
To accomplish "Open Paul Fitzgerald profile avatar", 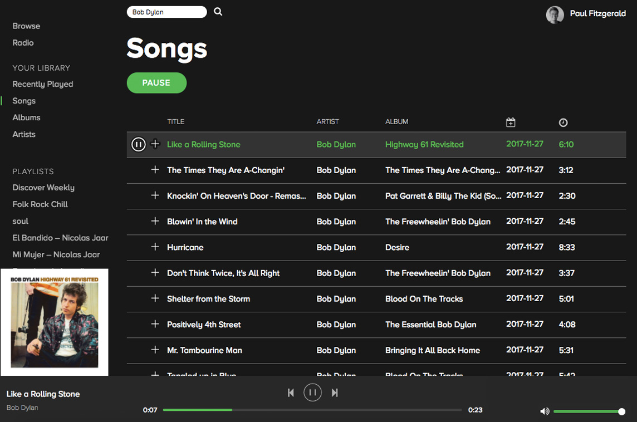I will pos(555,14).
